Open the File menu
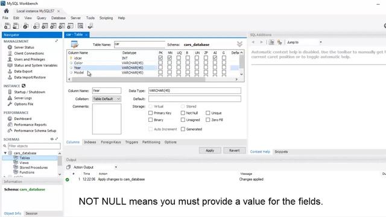This screenshot has height=217, width=386. [x=5, y=18]
